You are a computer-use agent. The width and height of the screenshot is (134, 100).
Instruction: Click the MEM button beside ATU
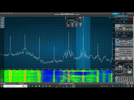[131, 29]
